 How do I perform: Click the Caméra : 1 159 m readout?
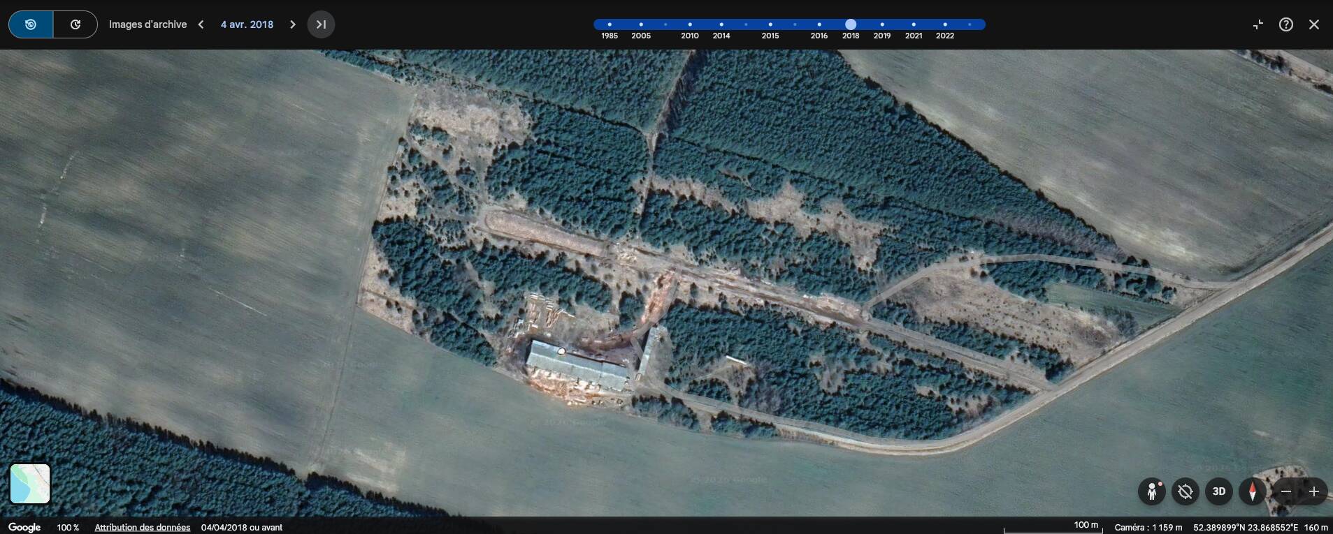(x=1148, y=527)
